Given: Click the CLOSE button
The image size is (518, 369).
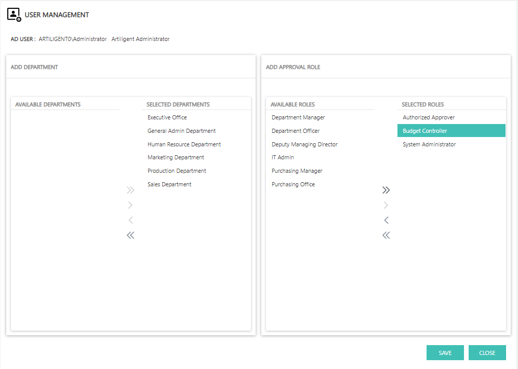Looking at the screenshot, I should 487,353.
